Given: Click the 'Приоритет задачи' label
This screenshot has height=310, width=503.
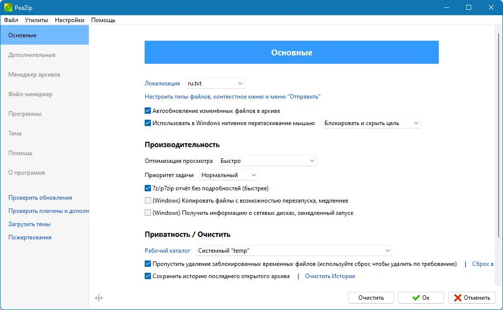Looking at the screenshot, I should [x=169, y=175].
